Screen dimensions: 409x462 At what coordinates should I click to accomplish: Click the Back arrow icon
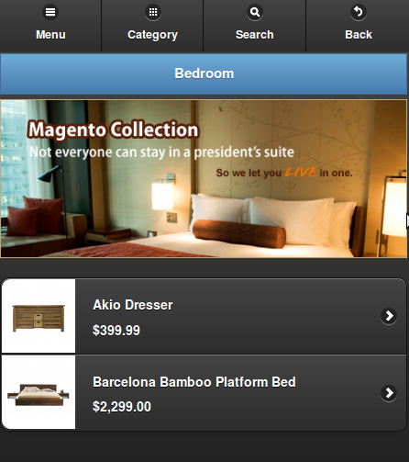359,12
